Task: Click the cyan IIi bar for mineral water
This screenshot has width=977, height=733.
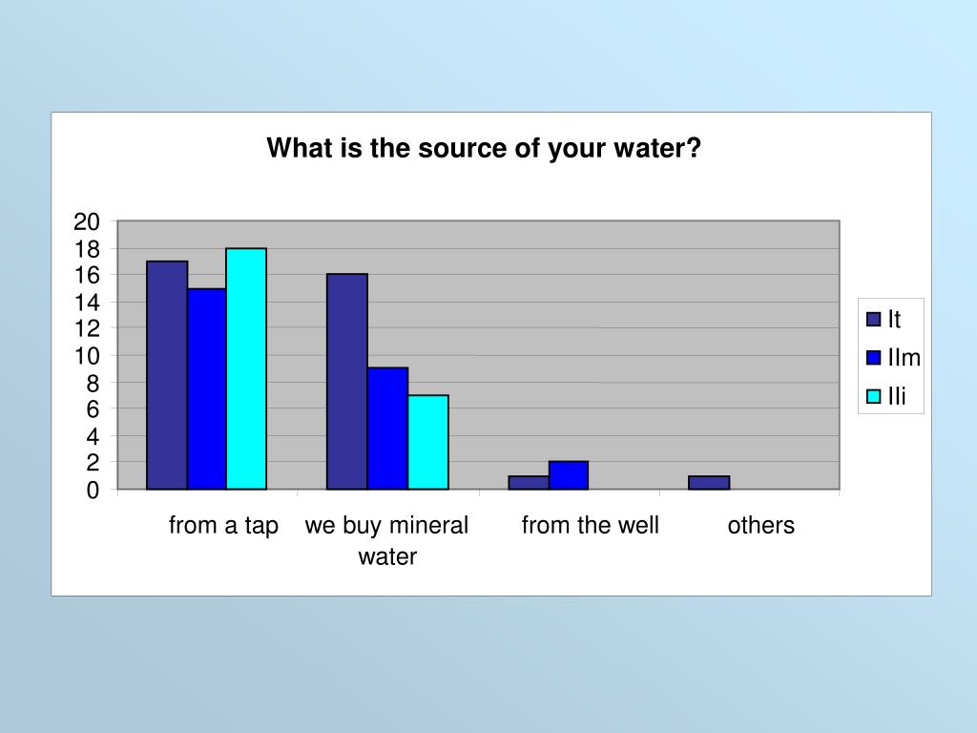Action: [428, 442]
